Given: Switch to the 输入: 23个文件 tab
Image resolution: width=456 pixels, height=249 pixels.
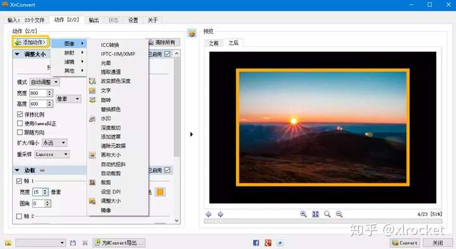Looking at the screenshot, I should [26, 20].
